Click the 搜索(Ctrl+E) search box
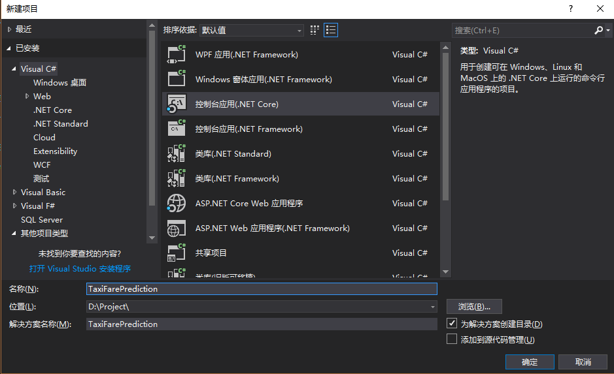The image size is (614, 374). click(523, 31)
